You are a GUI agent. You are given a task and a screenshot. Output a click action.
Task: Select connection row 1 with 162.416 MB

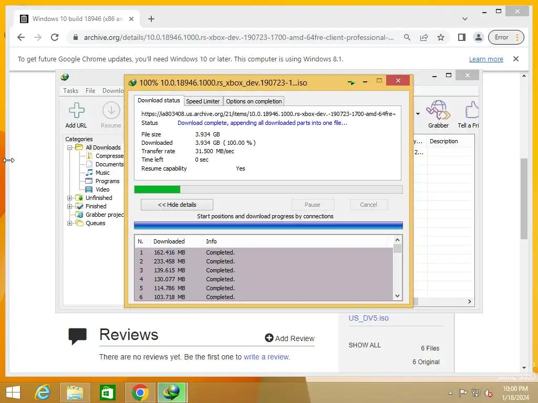tap(264, 252)
